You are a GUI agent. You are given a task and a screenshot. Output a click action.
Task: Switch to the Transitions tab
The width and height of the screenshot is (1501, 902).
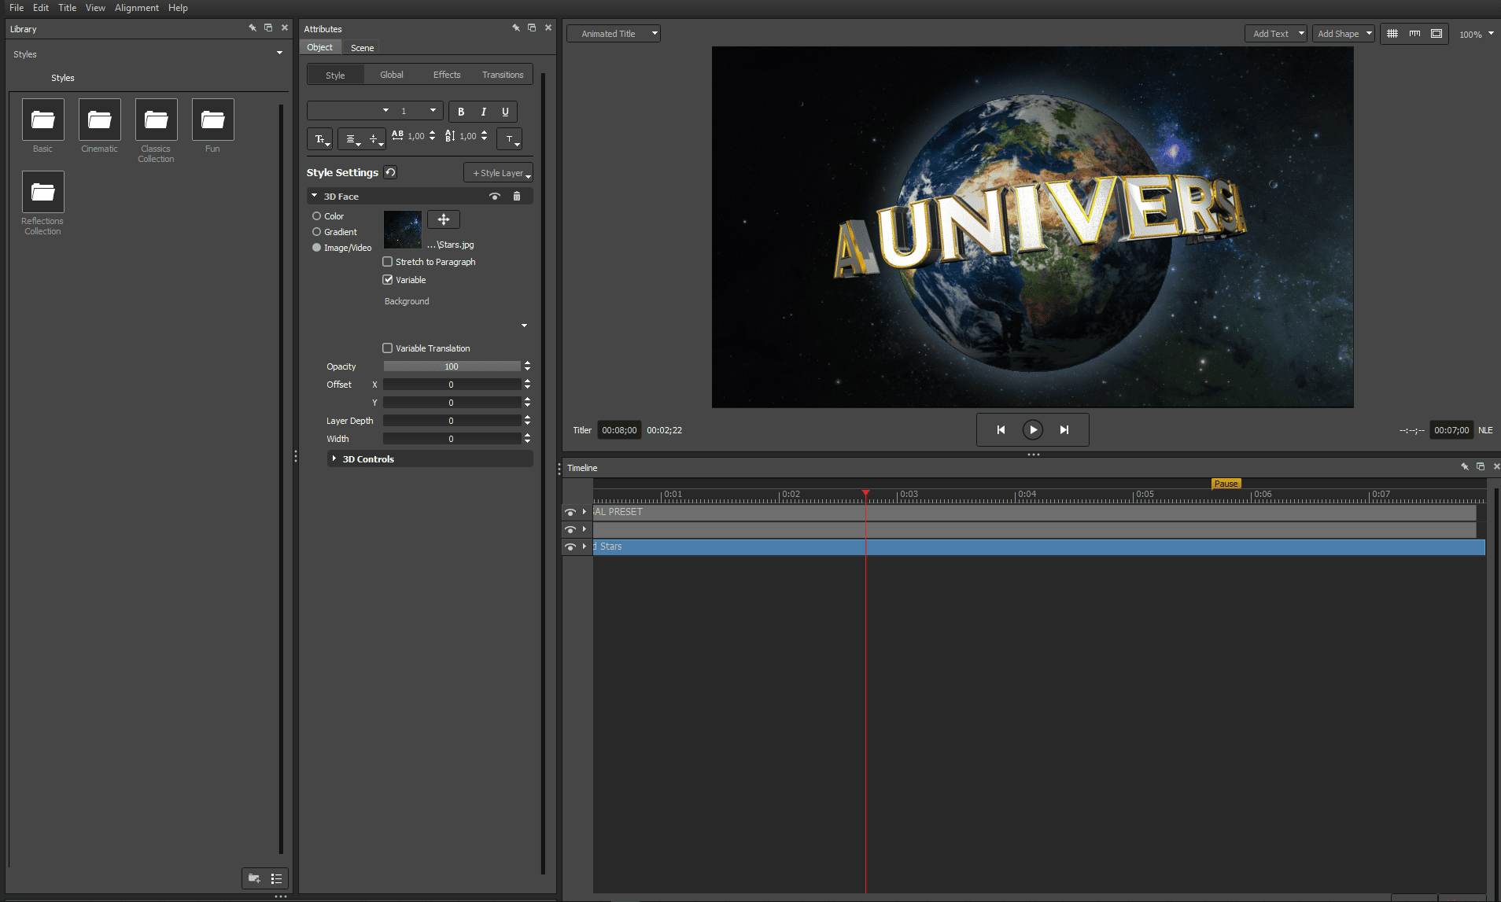[503, 75]
